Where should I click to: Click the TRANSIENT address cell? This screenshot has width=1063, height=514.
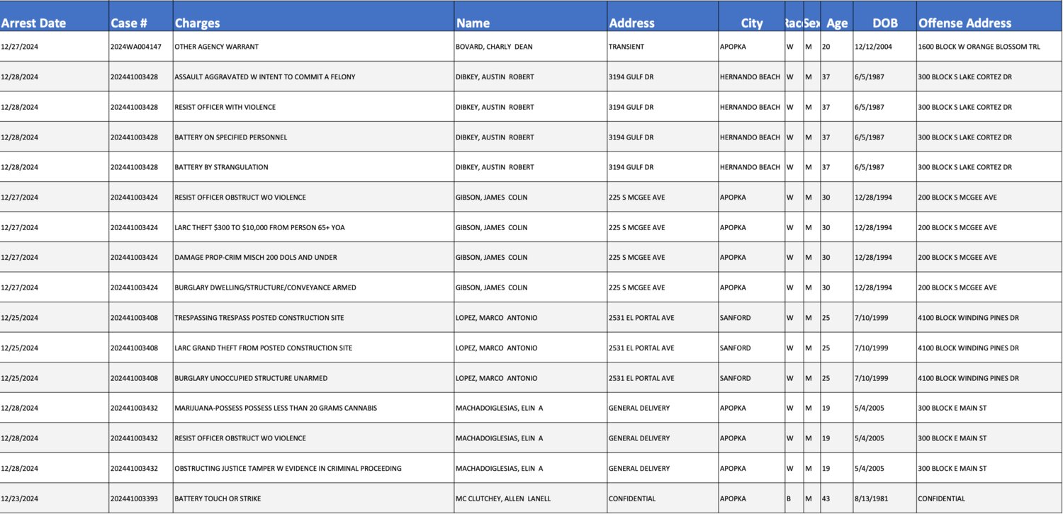pos(663,47)
